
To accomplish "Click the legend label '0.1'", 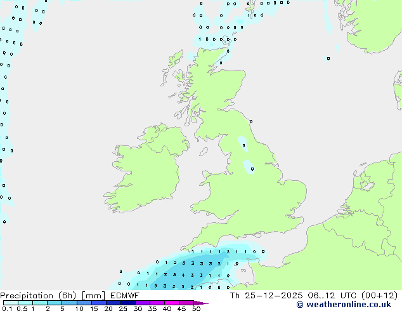I will click(x=7, y=308).
